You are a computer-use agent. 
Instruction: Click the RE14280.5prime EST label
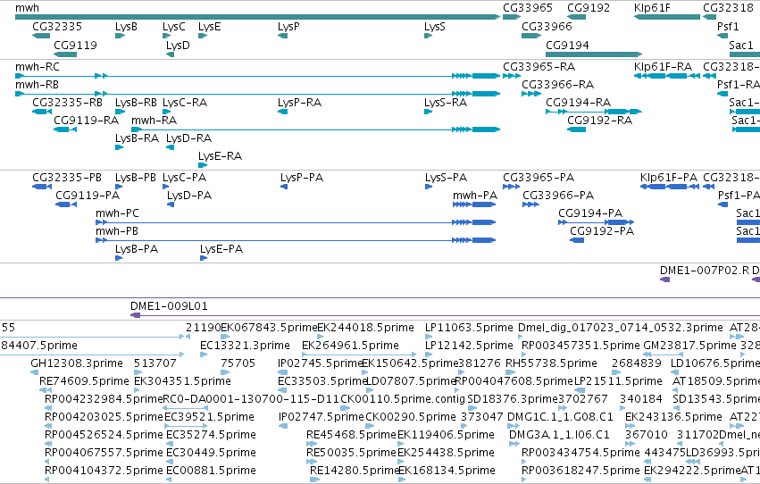pyautogui.click(x=354, y=471)
